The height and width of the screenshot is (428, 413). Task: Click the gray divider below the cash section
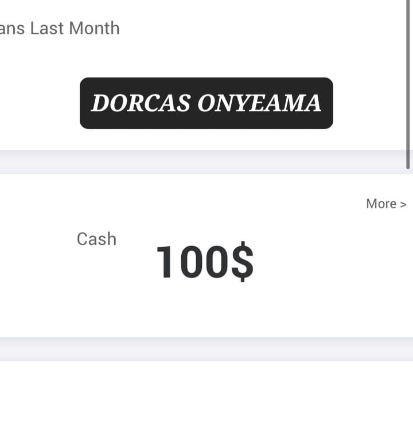click(x=206, y=349)
